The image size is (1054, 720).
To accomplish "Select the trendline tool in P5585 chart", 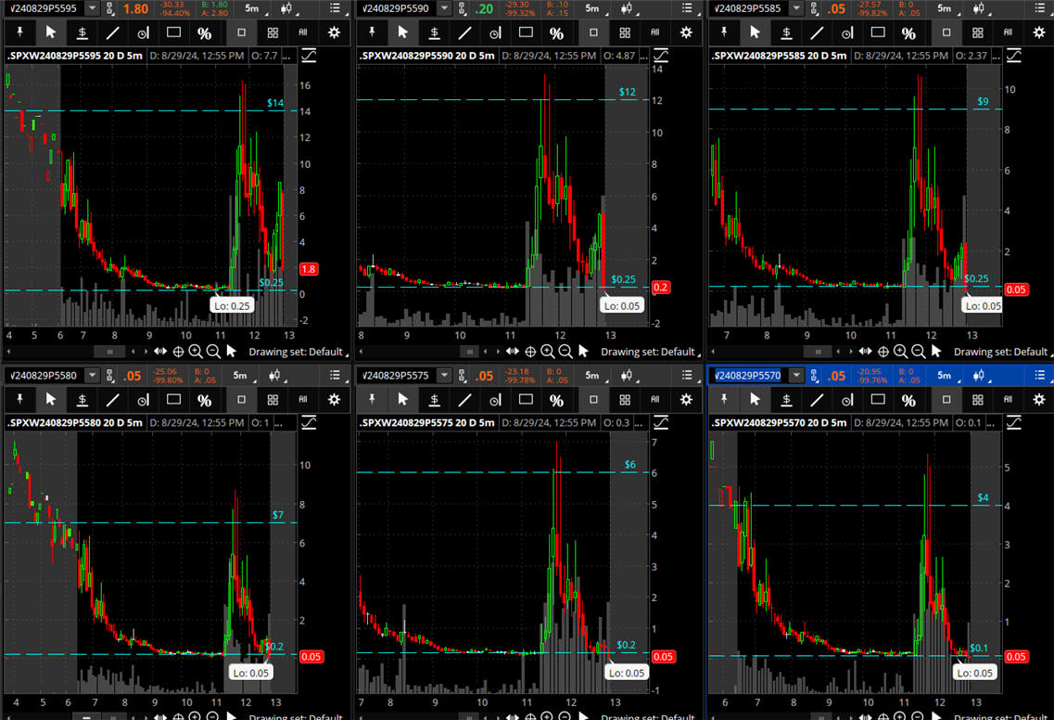I will (817, 32).
